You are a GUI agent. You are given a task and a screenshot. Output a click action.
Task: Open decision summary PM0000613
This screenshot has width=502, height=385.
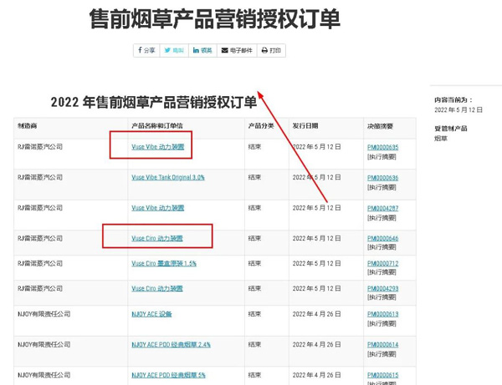[x=383, y=314]
